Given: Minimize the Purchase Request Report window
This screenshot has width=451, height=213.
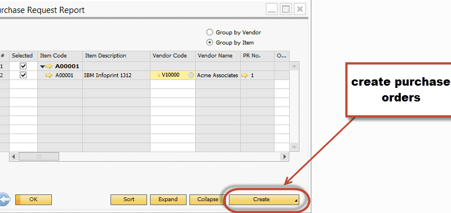Looking at the screenshot, I should click(272, 9).
